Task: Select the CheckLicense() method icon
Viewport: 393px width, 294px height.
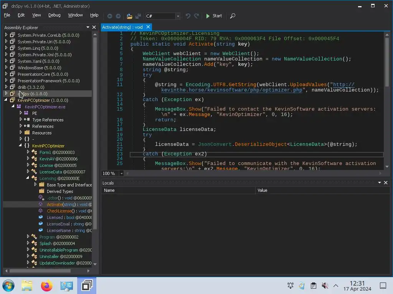Action: (41, 211)
